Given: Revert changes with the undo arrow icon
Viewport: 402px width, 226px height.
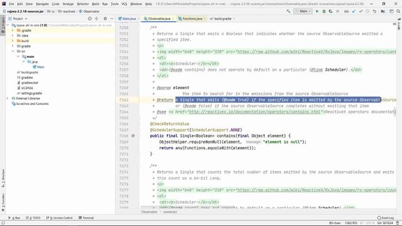Looking at the screenshot, I should tap(374, 11).
